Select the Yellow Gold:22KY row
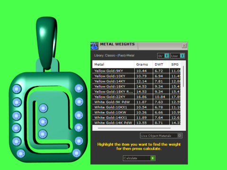 tap(137, 97)
